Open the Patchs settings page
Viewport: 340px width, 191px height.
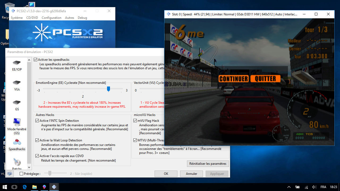click(x=17, y=164)
